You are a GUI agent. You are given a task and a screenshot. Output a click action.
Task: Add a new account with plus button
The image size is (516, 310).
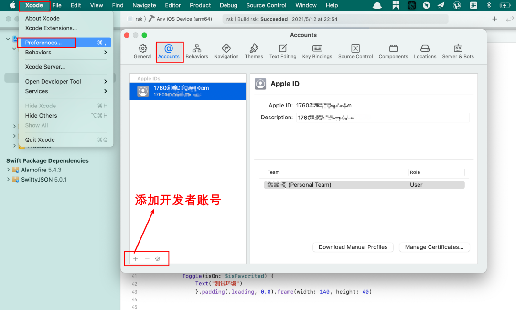tap(136, 259)
